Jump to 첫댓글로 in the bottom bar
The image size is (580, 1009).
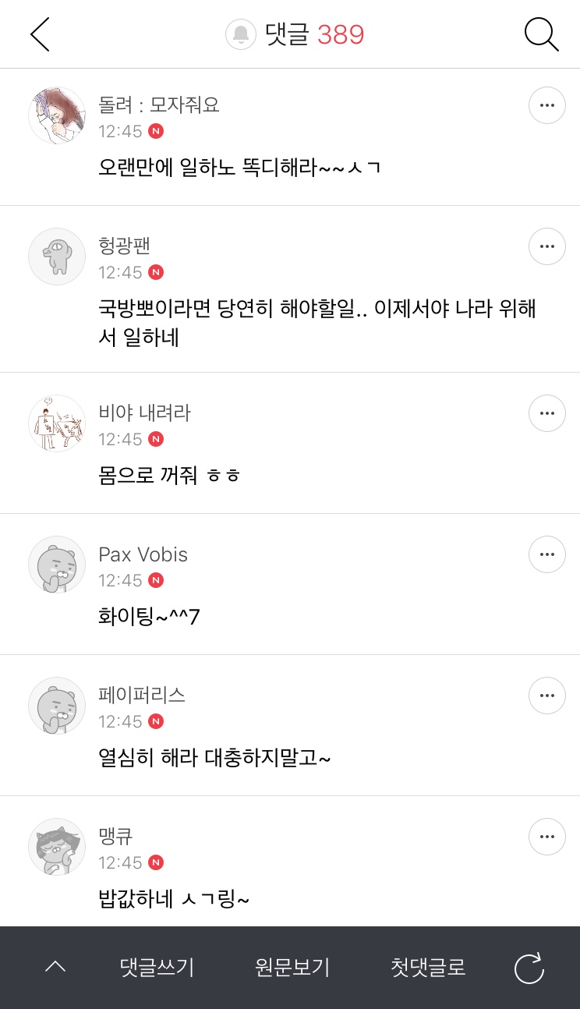tap(428, 968)
